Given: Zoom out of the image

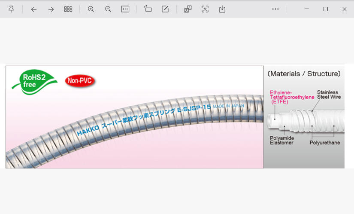Looking at the screenshot, I should point(108,9).
